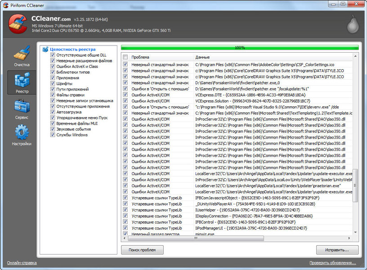Uncheck Отсутствующие общие DLL checkbox
The height and width of the screenshot is (270, 367).
coord(53,55)
